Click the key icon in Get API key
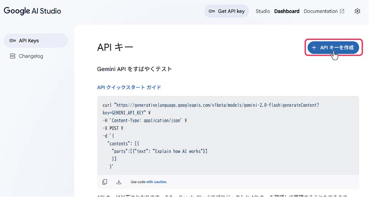The width and height of the screenshot is (369, 197). pos(212,11)
